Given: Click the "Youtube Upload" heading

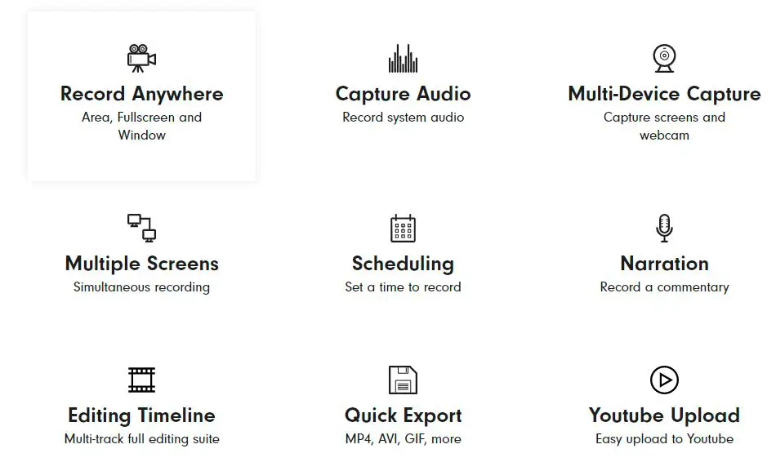Looking at the screenshot, I should coord(664,415).
